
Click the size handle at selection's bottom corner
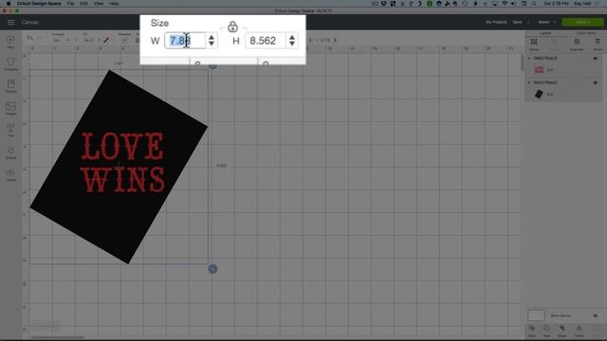click(x=212, y=269)
